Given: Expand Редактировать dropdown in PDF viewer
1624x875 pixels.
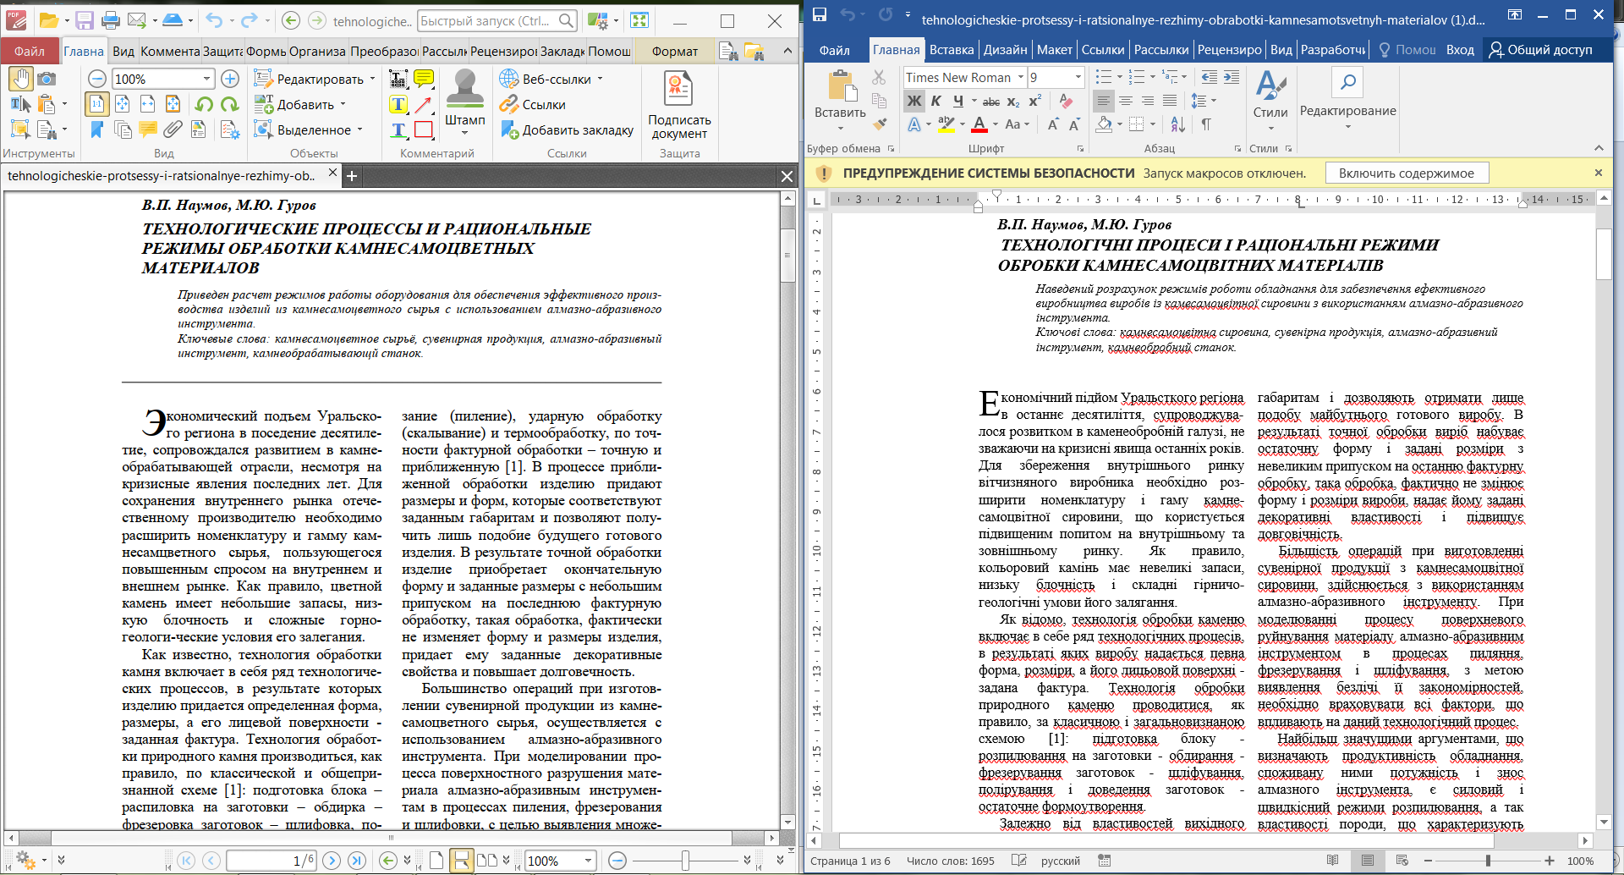Looking at the screenshot, I should (370, 79).
